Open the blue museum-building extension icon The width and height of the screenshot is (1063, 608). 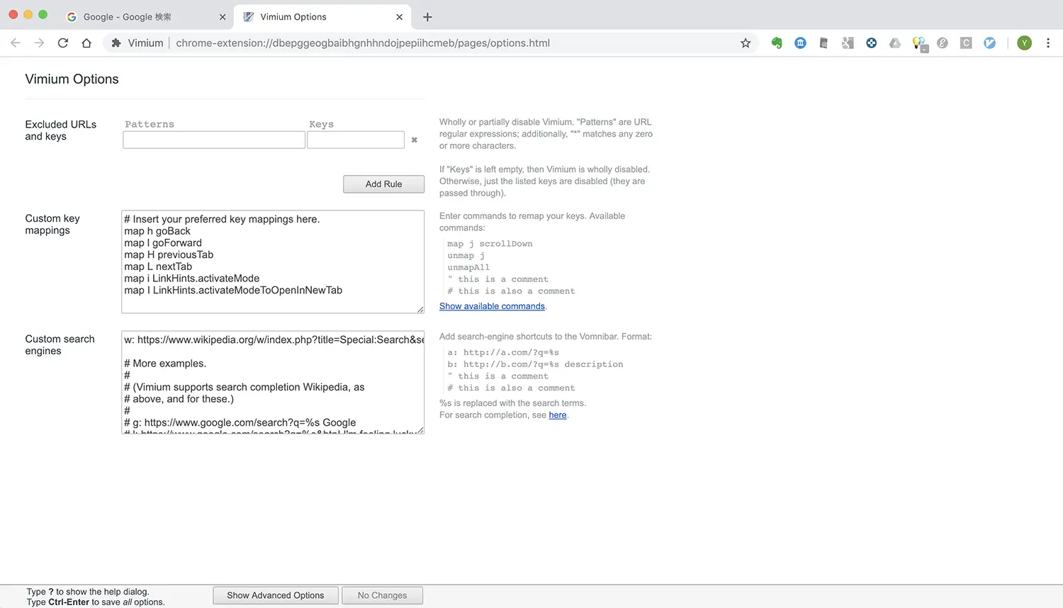coord(800,43)
